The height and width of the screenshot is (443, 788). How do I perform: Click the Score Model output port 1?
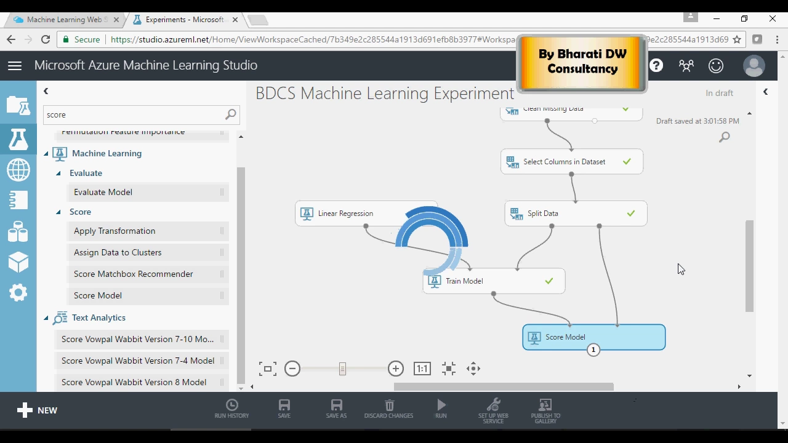[593, 349]
